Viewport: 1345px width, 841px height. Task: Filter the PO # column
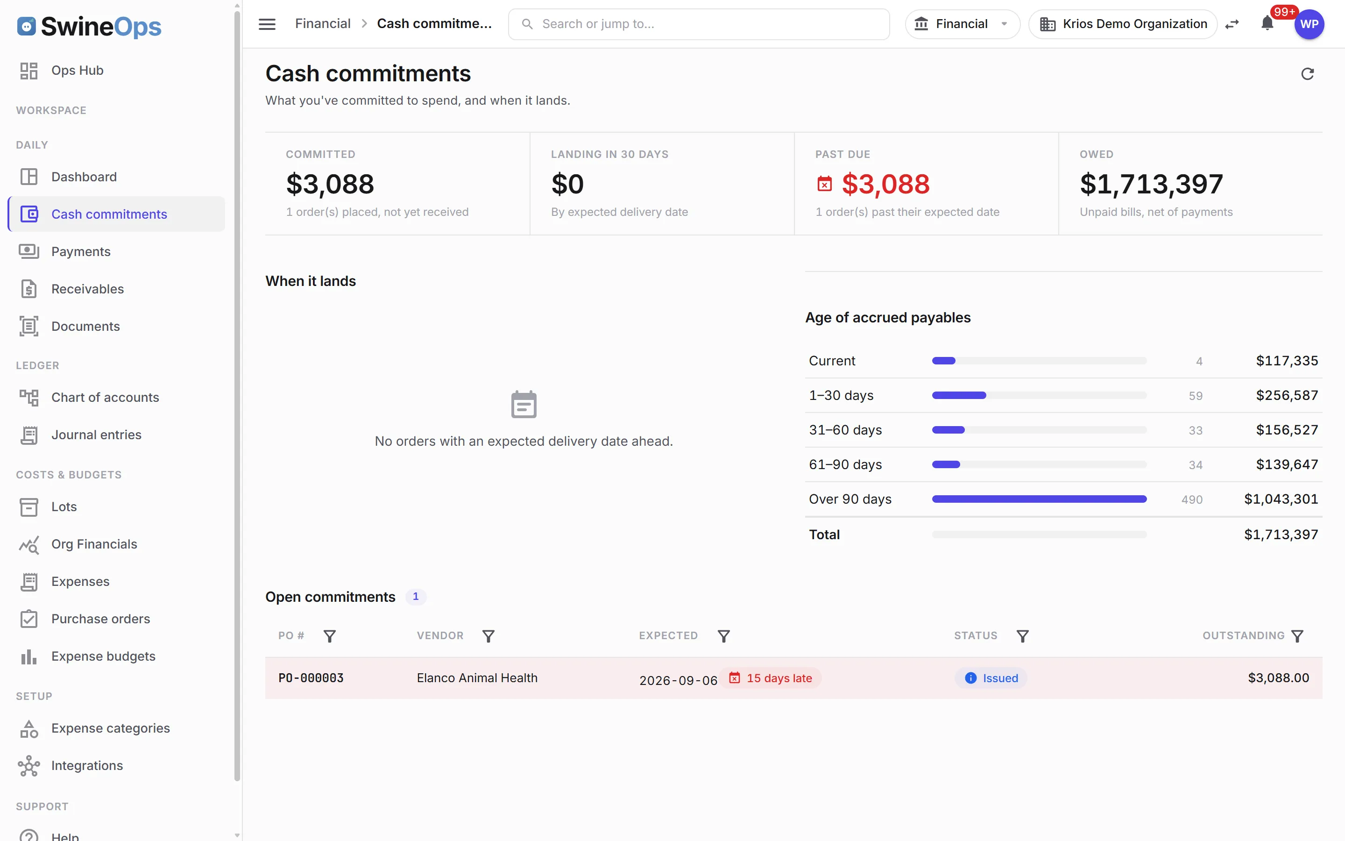tap(330, 636)
